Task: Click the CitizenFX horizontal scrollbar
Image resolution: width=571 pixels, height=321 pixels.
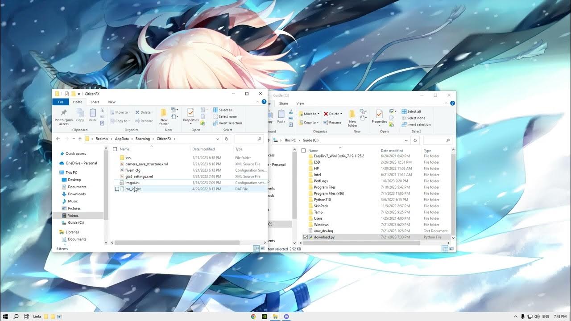Action: [178, 243]
